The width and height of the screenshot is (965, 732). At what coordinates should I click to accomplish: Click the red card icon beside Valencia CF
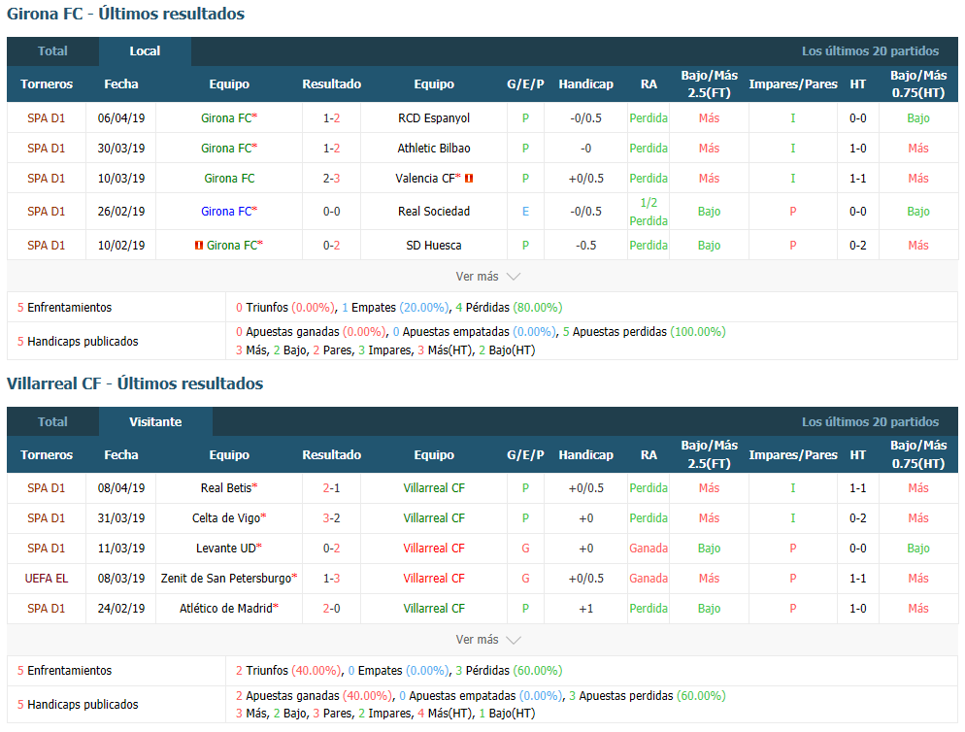pos(469,179)
